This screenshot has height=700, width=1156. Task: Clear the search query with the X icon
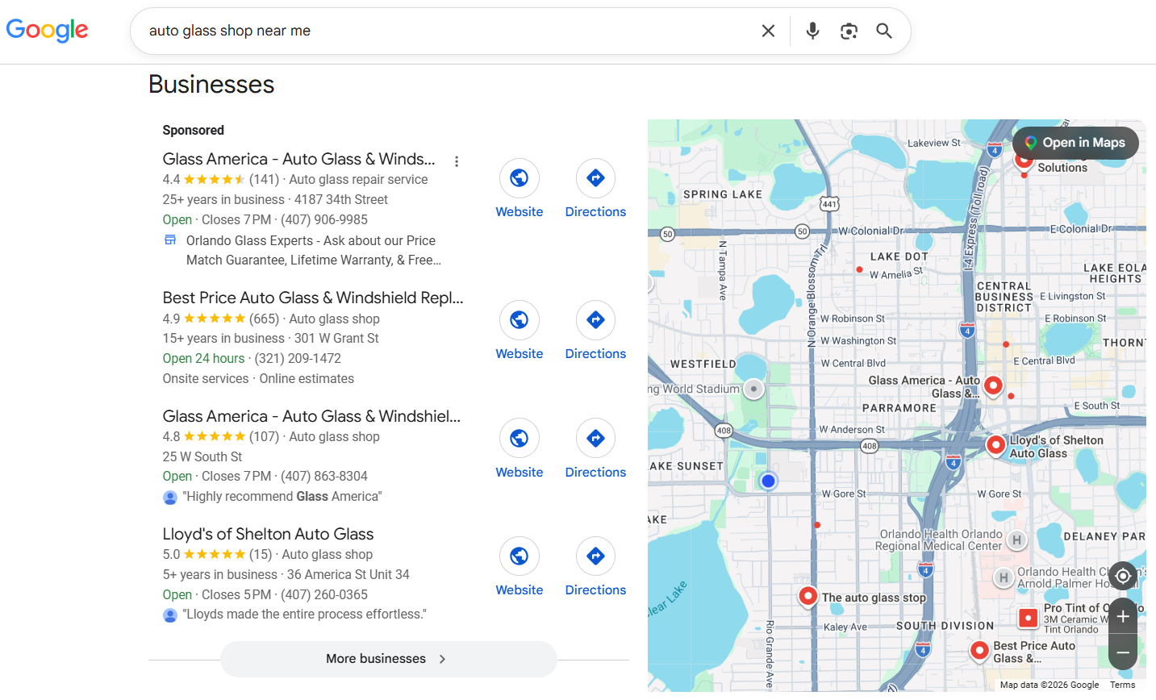(x=768, y=31)
